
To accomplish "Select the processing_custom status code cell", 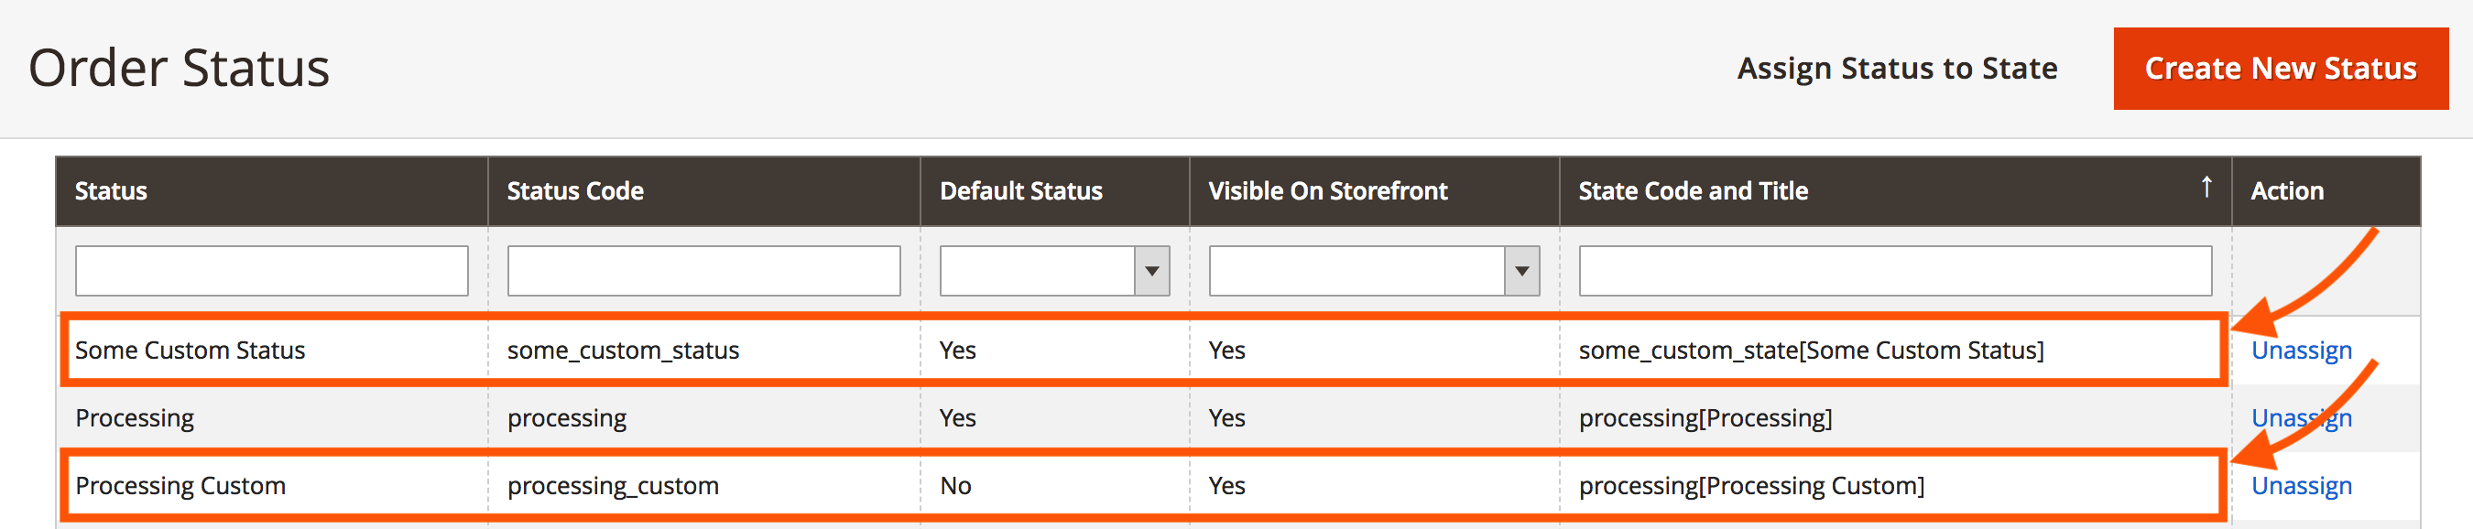I will coord(613,486).
